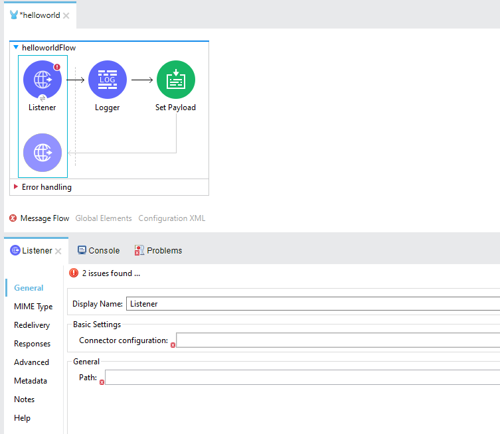Open the Notes section
The width and height of the screenshot is (500, 434).
tap(24, 399)
